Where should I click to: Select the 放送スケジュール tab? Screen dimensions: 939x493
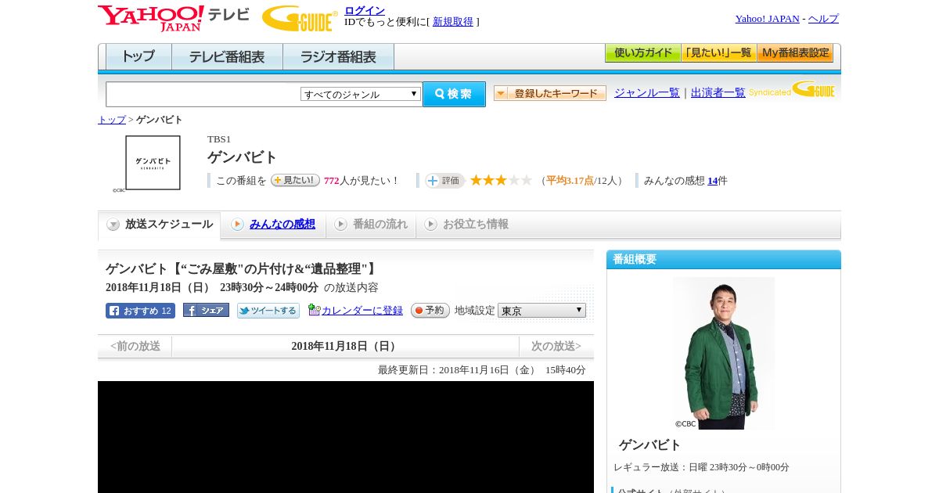click(x=160, y=225)
